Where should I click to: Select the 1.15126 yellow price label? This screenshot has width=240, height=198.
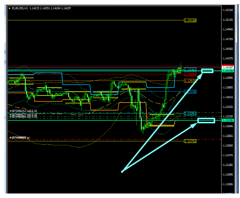coord(190,20)
